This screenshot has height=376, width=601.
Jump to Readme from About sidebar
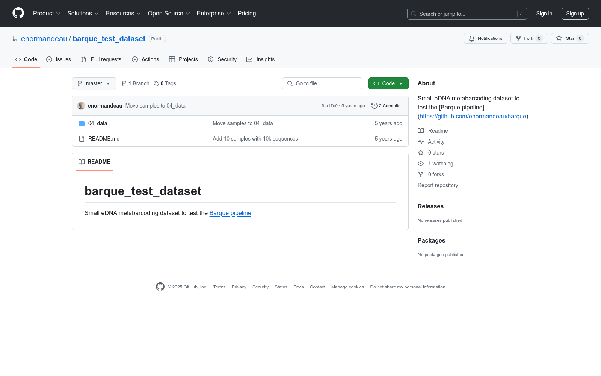[433, 131]
